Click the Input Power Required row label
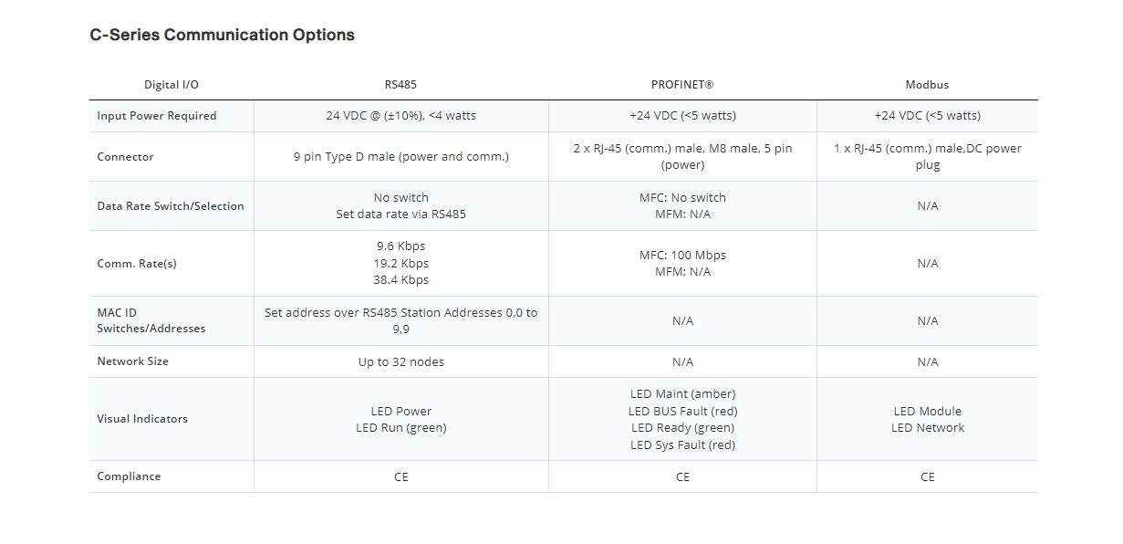The width and height of the screenshot is (1123, 544). [x=157, y=116]
